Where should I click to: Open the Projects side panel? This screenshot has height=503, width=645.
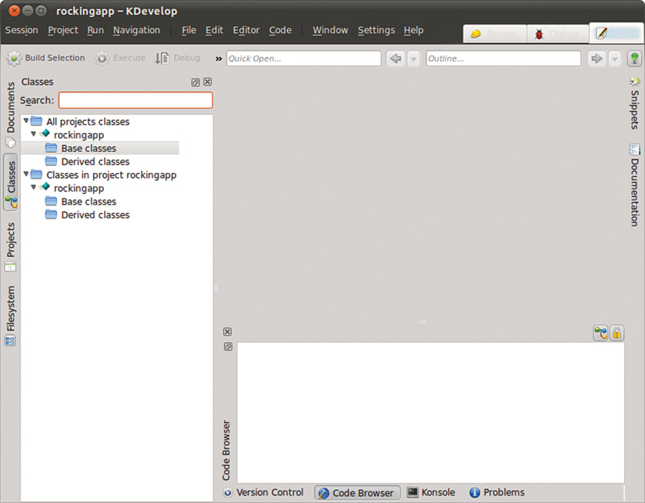[11, 247]
